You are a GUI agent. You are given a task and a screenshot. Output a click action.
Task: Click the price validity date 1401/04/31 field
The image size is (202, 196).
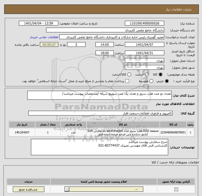coord(144,53)
